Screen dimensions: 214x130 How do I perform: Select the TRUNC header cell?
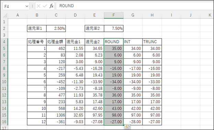click(152, 42)
